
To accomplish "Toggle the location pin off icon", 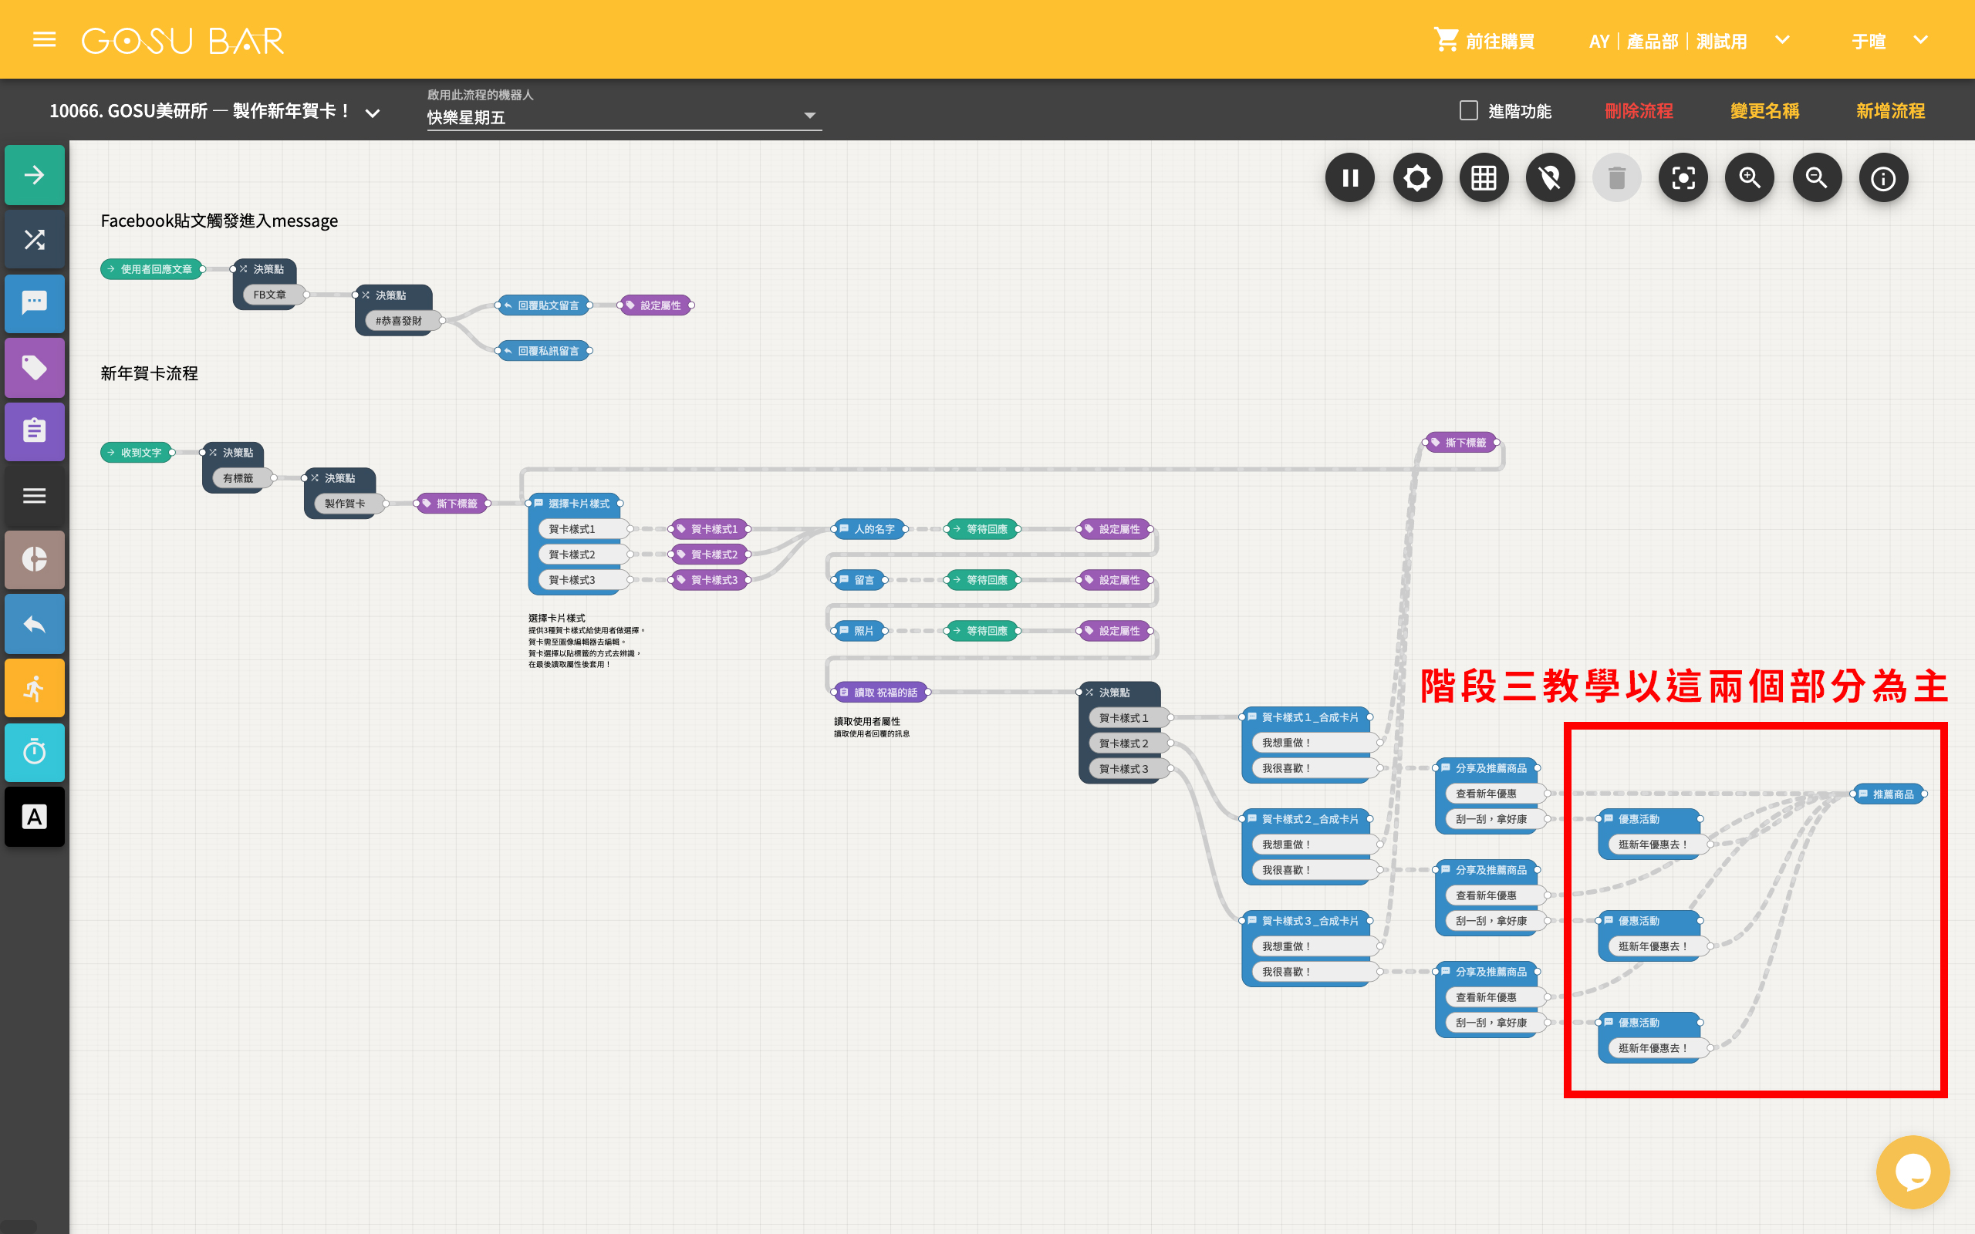I will point(1550,178).
